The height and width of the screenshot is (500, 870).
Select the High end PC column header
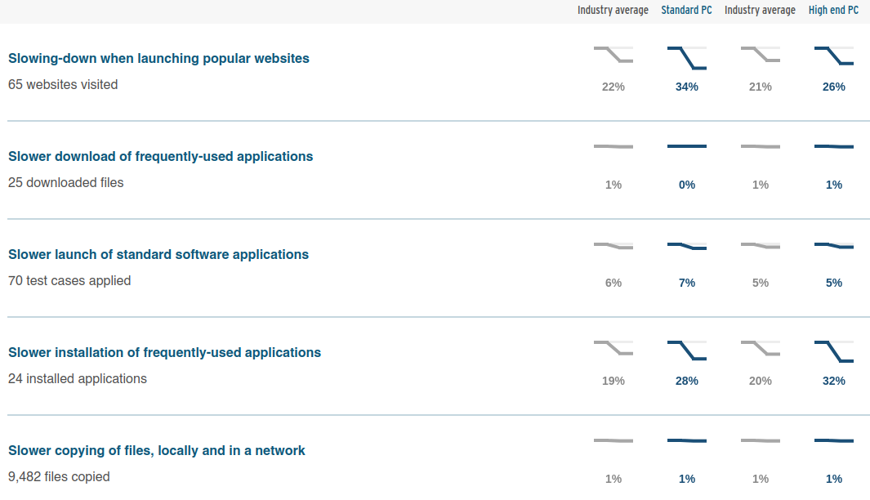pyautogui.click(x=833, y=10)
